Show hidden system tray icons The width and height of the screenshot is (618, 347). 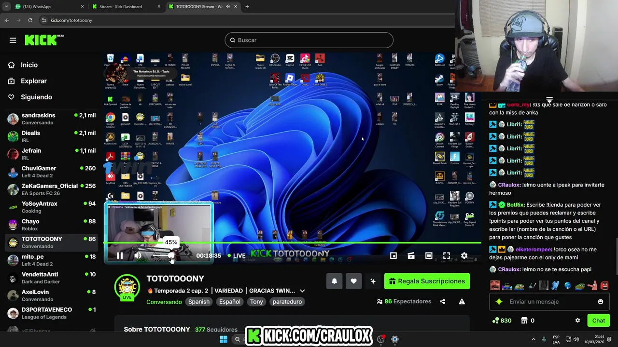pos(534,339)
